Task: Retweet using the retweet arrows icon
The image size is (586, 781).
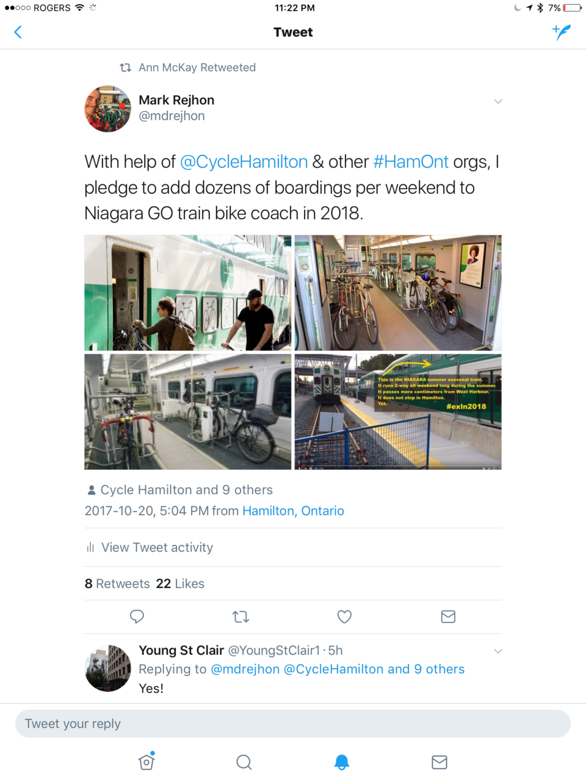Action: pos(241,617)
